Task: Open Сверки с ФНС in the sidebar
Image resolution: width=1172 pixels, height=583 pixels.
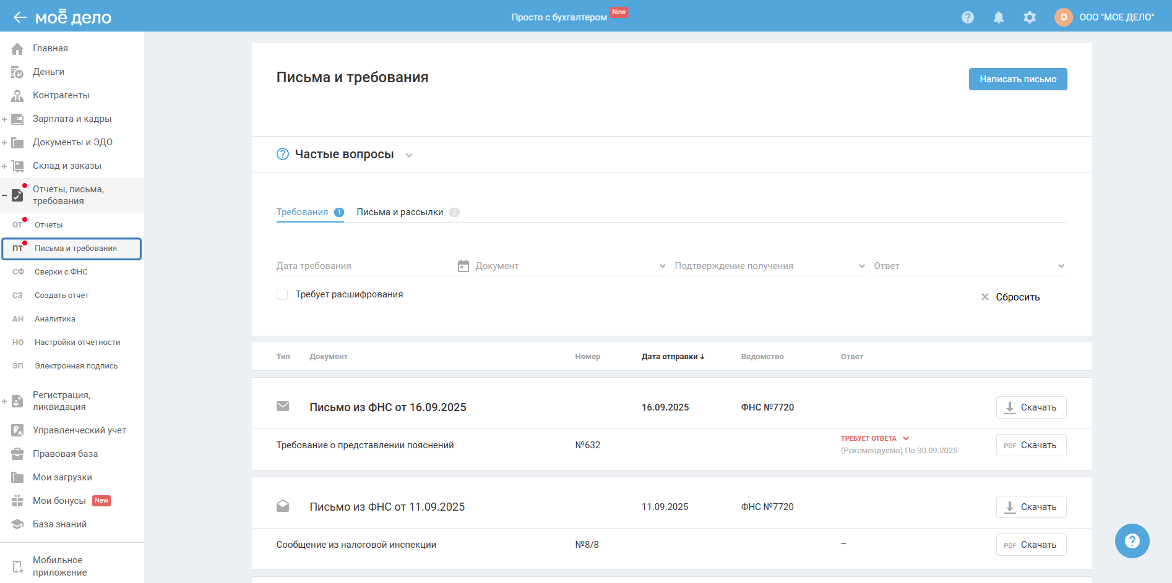Action: pyautogui.click(x=61, y=272)
